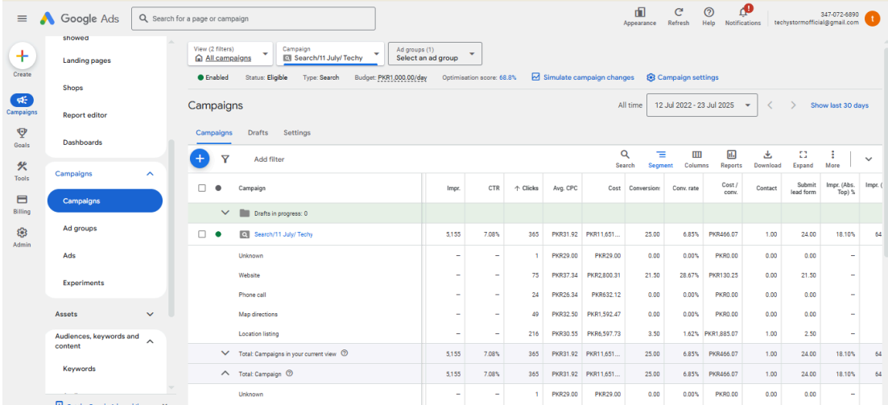Sort by the Impr. column header
The image size is (888, 405).
pyautogui.click(x=453, y=188)
